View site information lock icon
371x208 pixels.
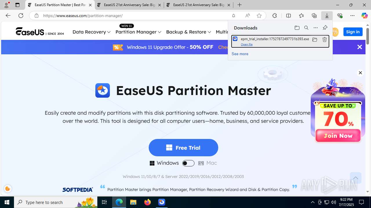37,16
